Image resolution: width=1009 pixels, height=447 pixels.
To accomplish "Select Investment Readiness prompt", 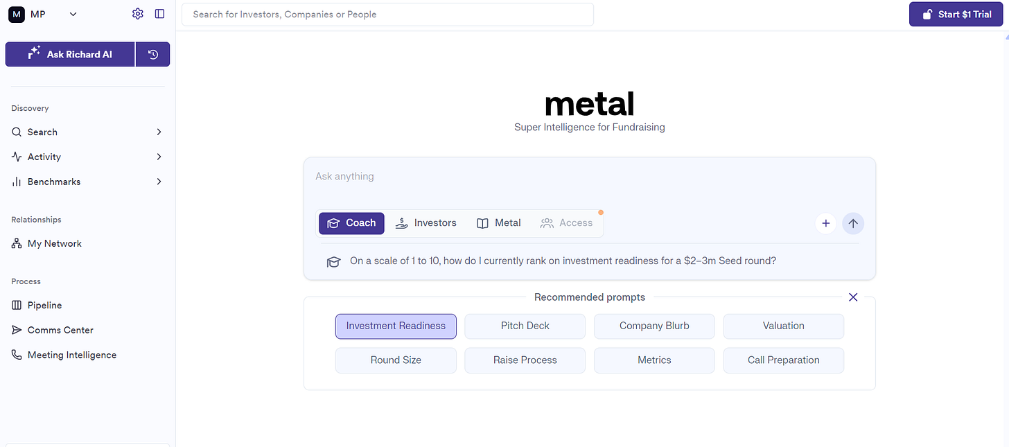I will tap(396, 326).
